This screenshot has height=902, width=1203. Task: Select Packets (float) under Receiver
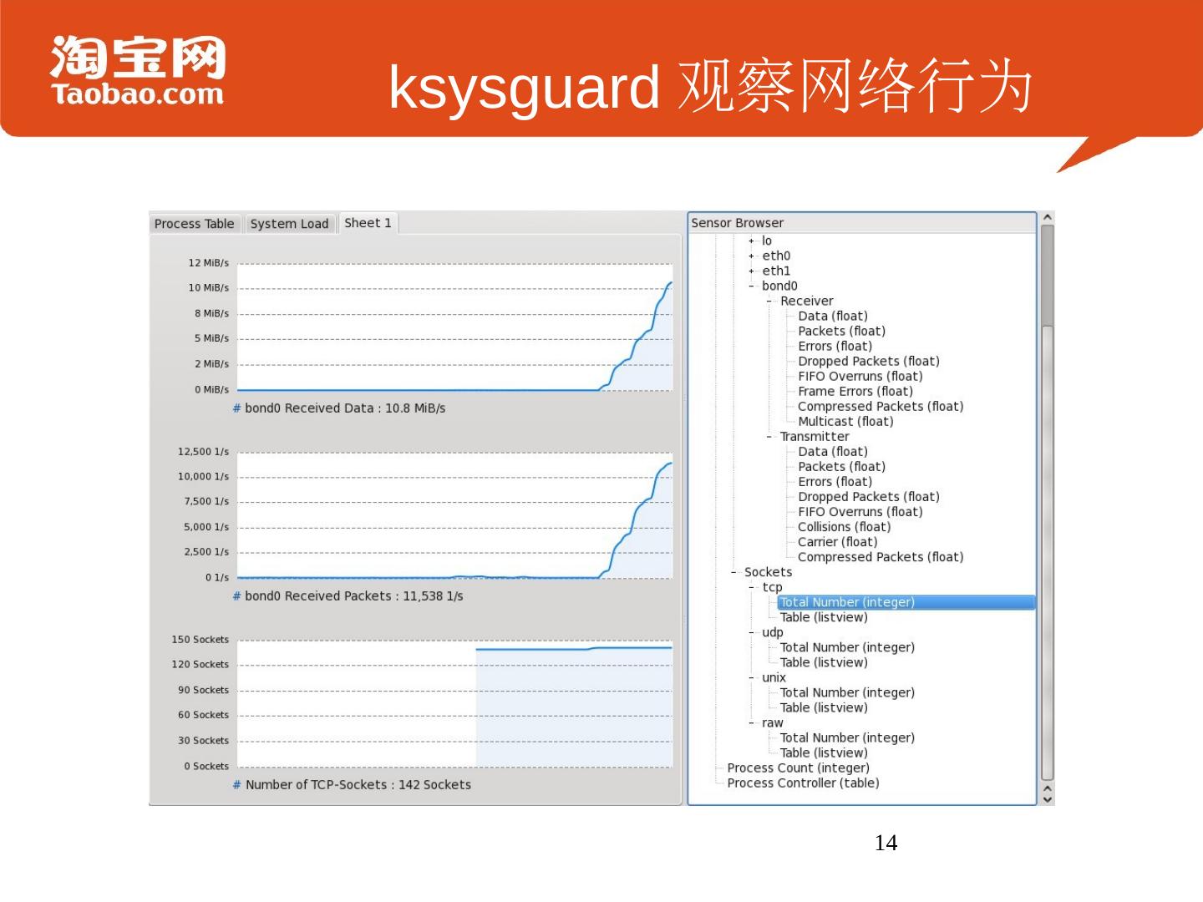(x=841, y=332)
